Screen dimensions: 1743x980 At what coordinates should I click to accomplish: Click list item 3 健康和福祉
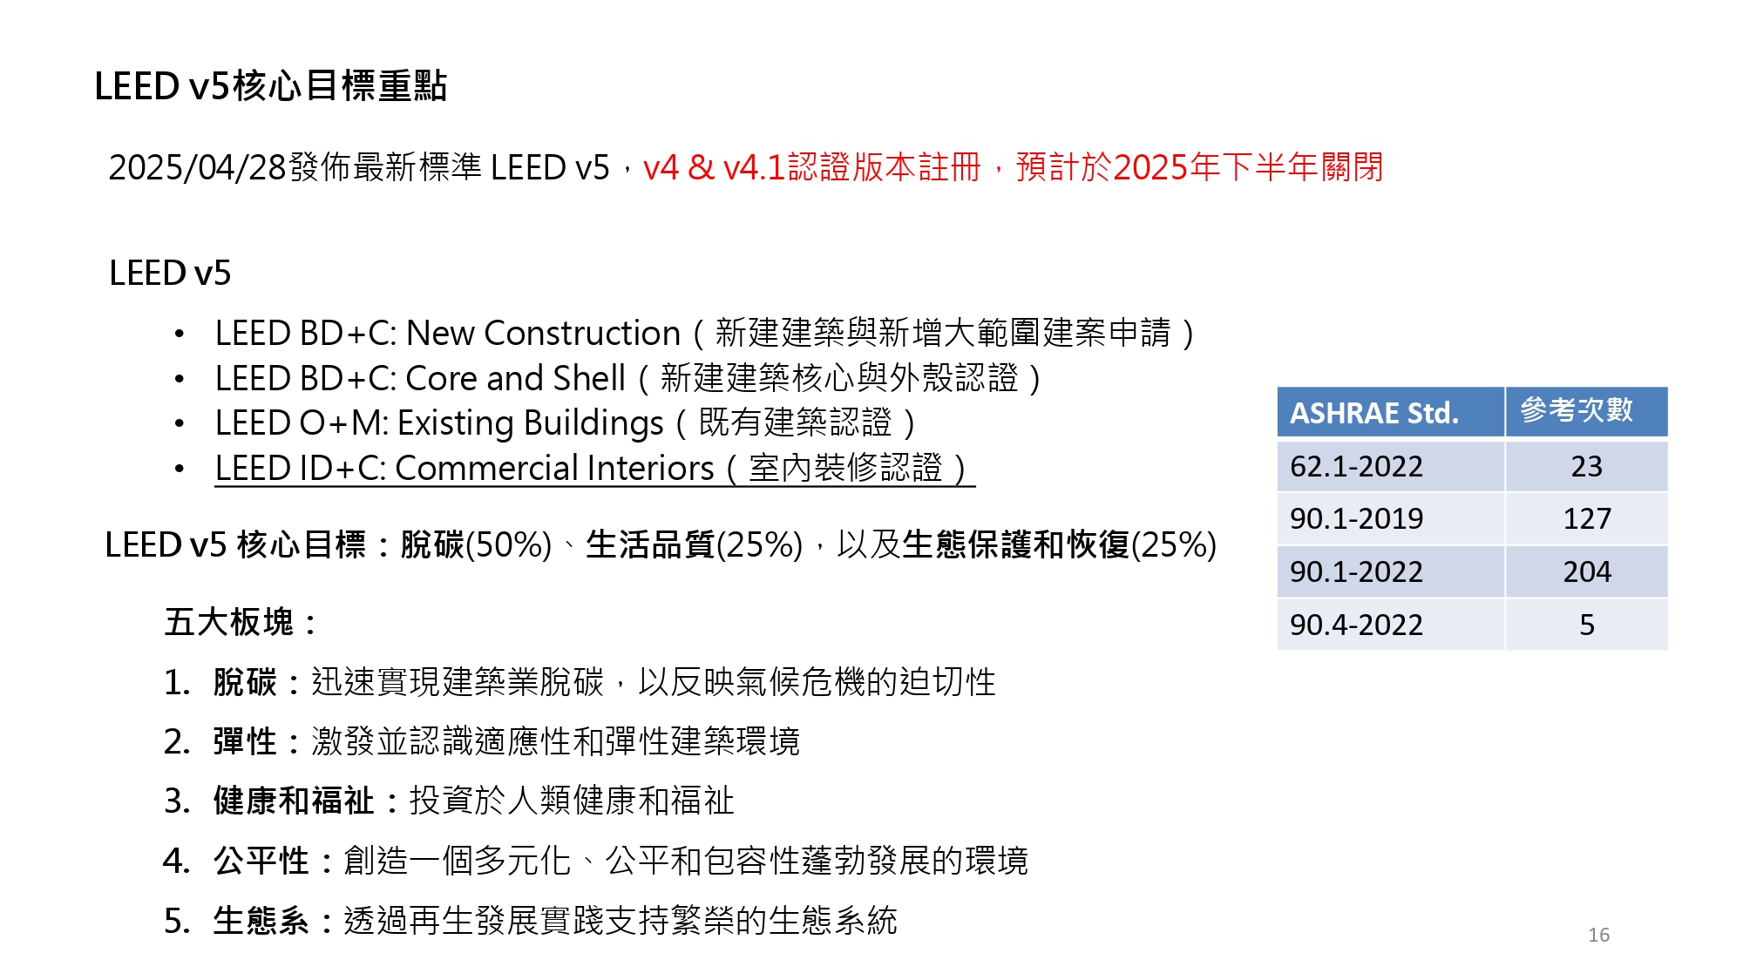(450, 801)
